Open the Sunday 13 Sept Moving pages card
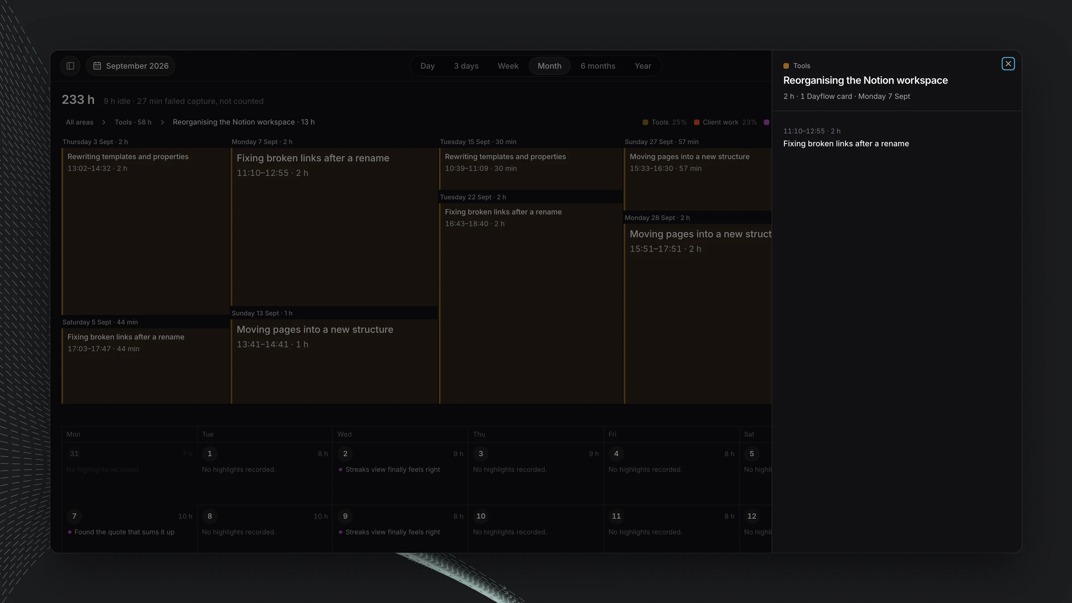The height and width of the screenshot is (603, 1072). [334, 361]
